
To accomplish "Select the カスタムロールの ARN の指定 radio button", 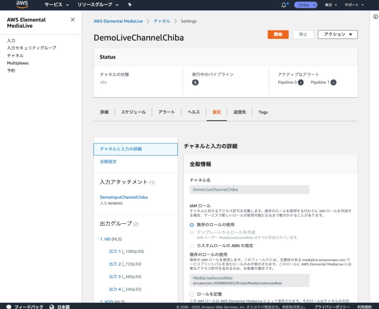I will [x=192, y=246].
